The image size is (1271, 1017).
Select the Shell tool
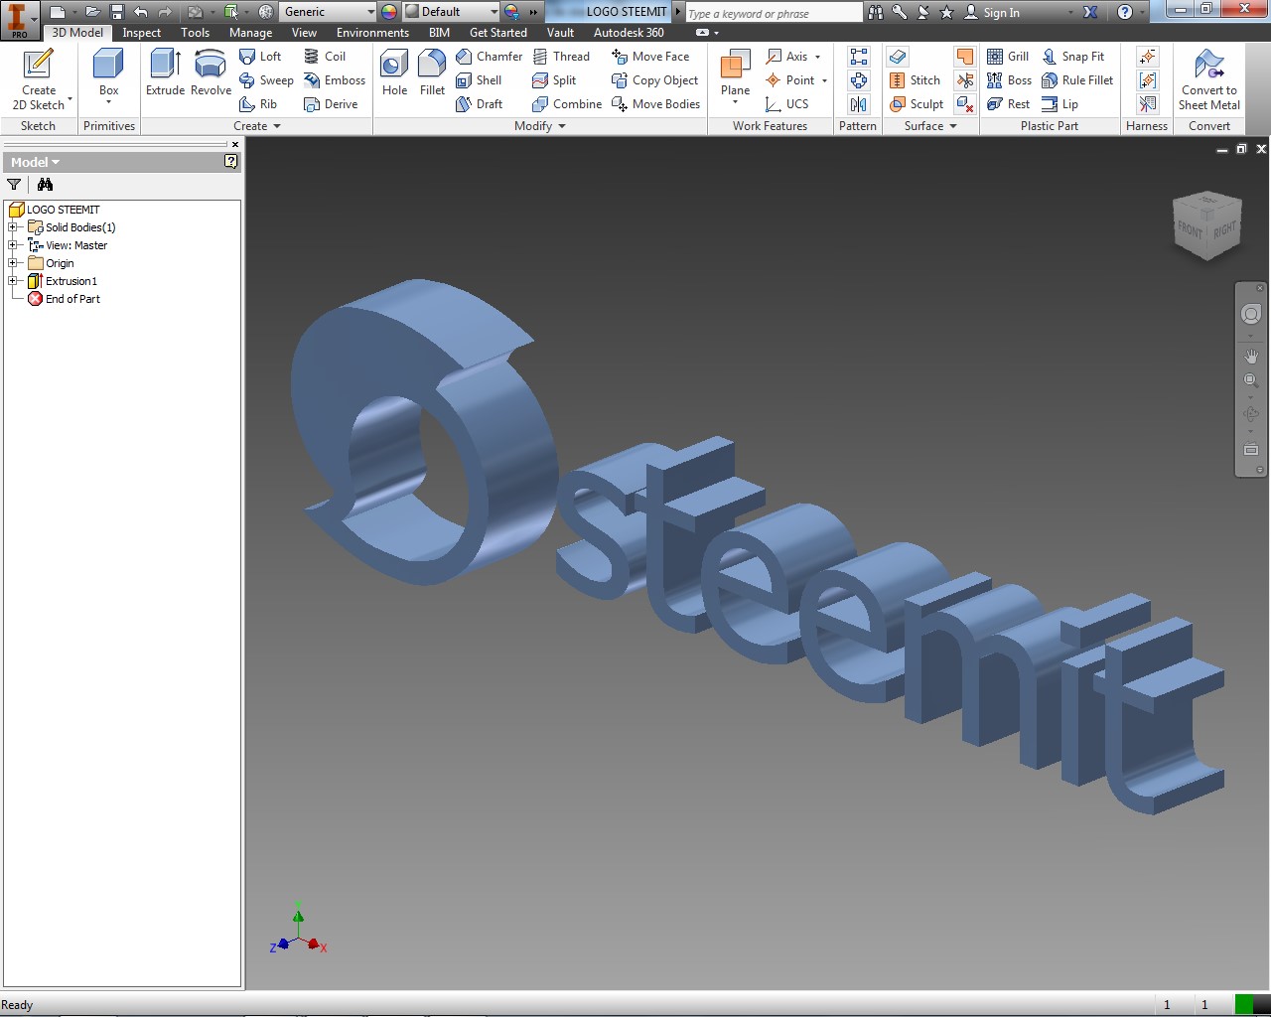coord(479,80)
